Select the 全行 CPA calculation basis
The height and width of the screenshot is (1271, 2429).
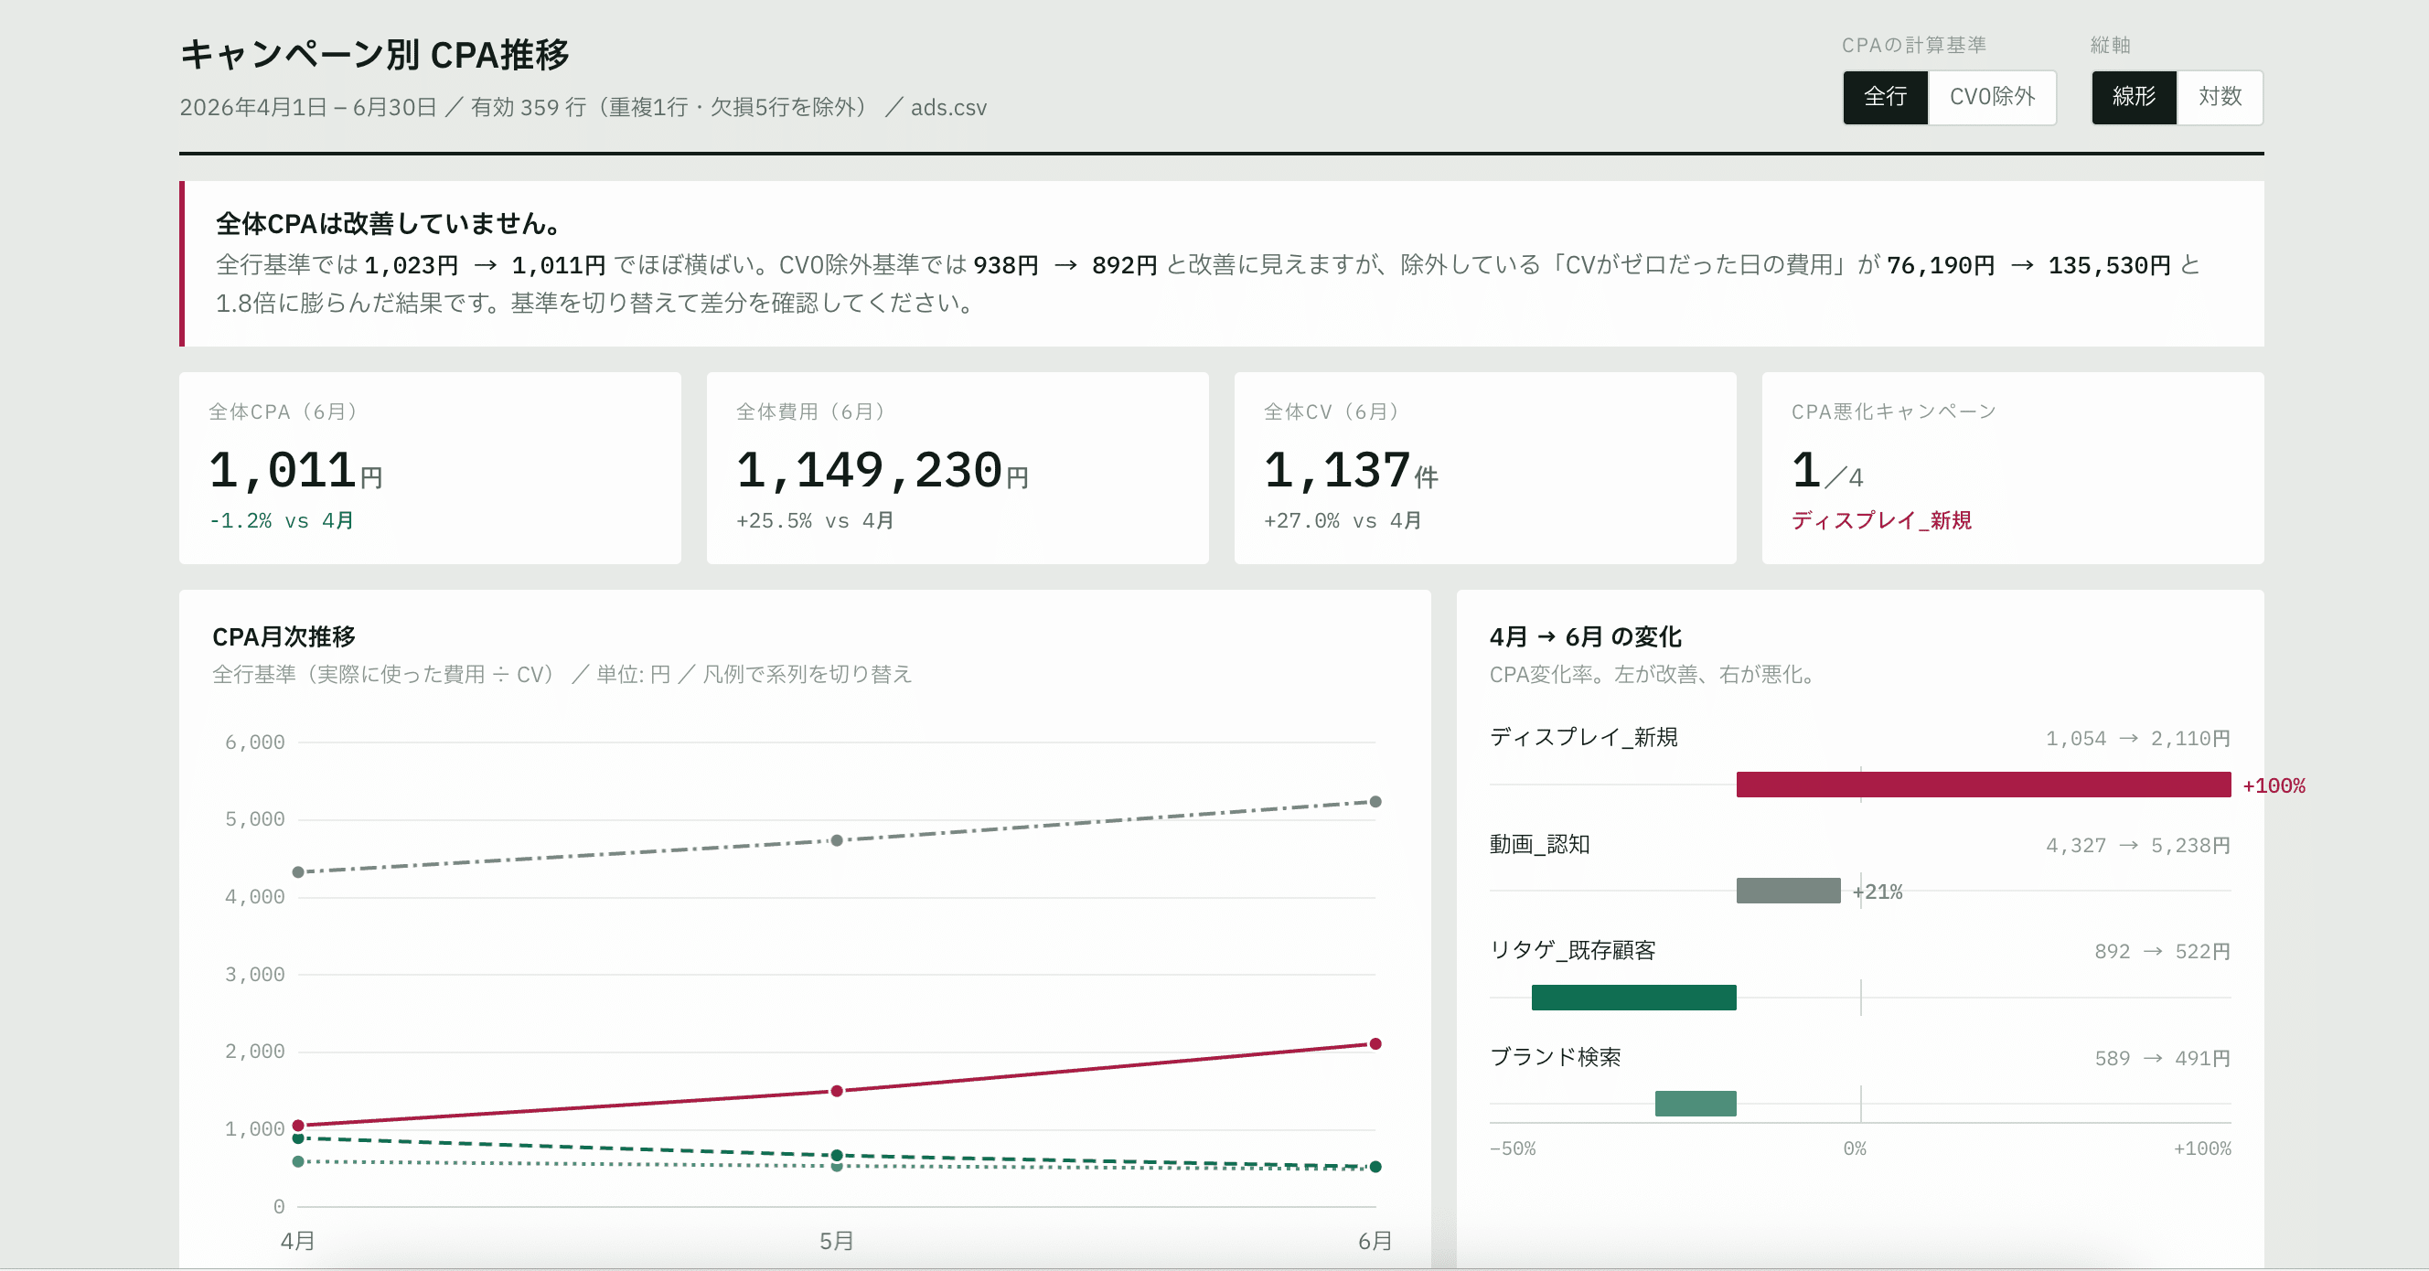[x=1885, y=97]
